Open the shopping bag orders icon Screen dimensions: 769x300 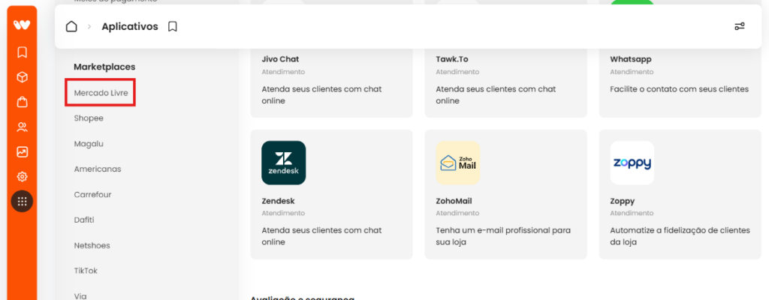22,102
